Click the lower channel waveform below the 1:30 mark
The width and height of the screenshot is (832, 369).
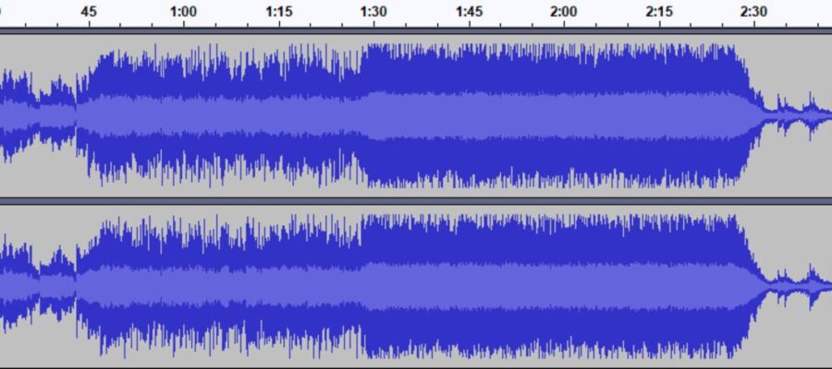tap(373, 285)
